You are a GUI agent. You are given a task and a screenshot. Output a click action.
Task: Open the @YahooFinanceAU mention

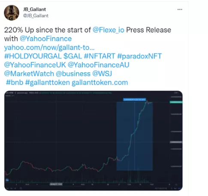click(x=98, y=65)
